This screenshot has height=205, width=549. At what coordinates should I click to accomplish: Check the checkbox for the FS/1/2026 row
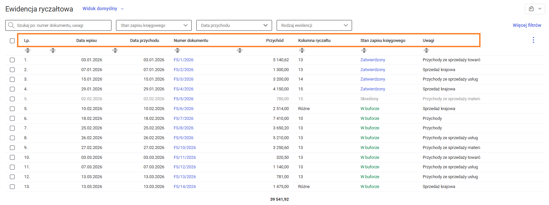(12, 60)
